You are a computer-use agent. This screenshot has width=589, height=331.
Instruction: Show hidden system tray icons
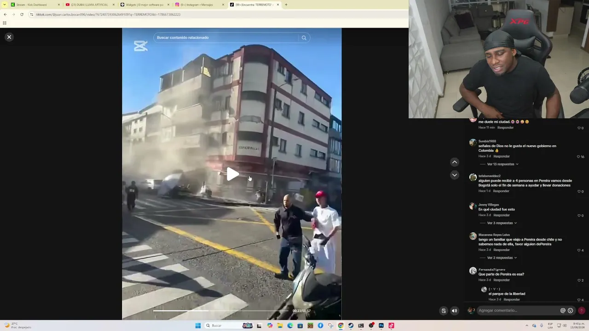coord(527,325)
